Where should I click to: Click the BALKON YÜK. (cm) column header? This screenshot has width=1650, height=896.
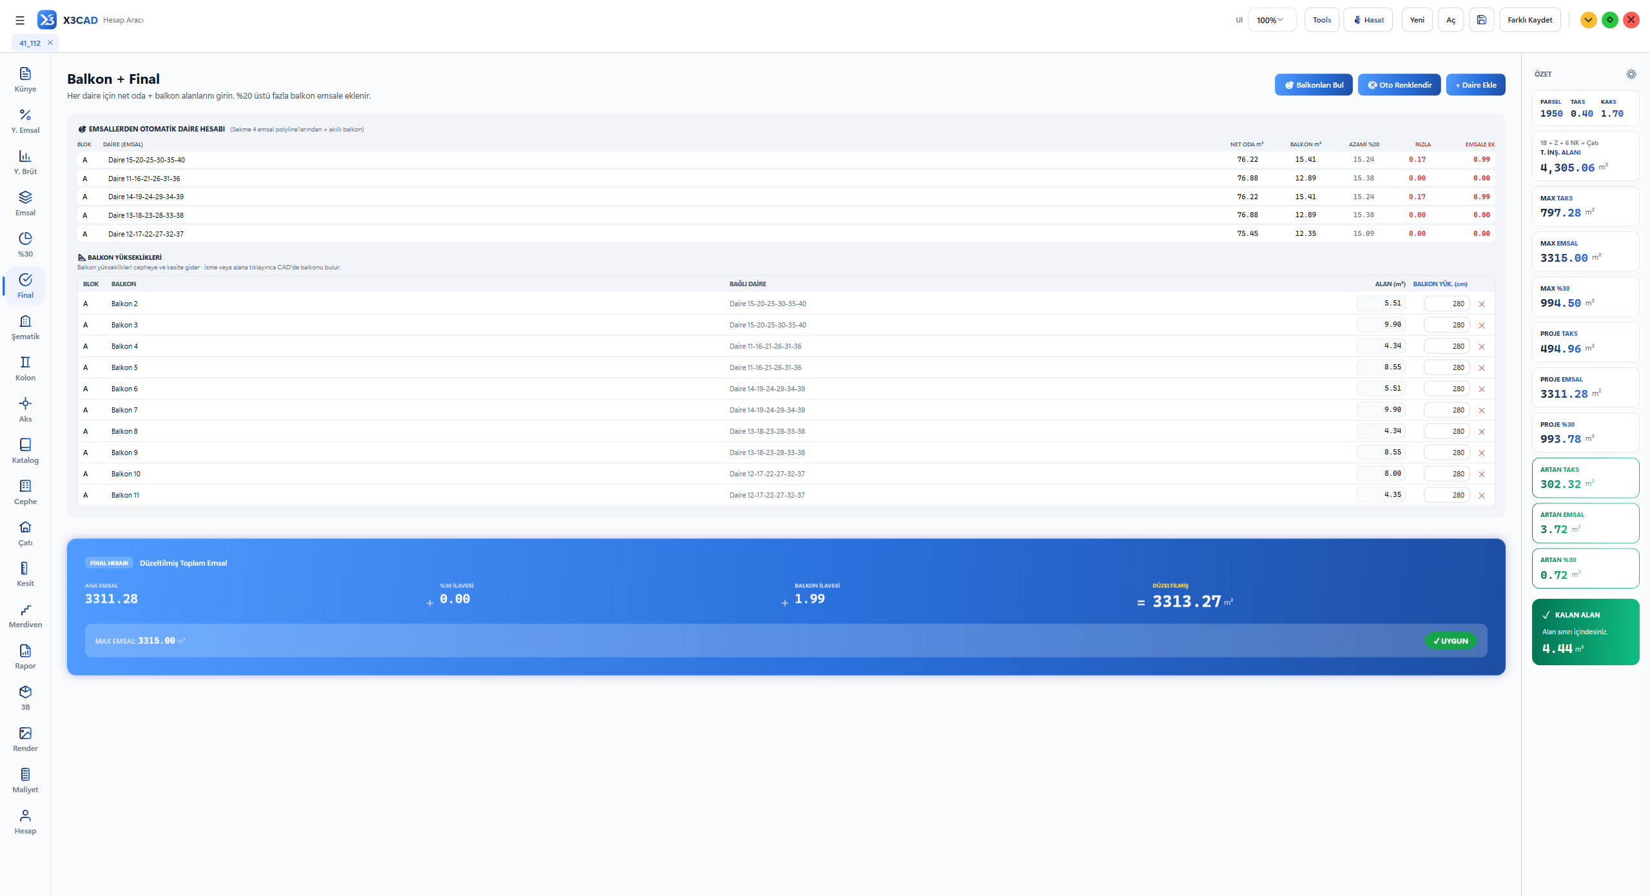[1440, 284]
